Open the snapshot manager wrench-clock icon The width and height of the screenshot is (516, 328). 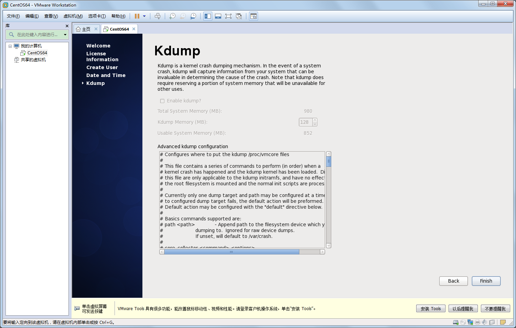(193, 16)
